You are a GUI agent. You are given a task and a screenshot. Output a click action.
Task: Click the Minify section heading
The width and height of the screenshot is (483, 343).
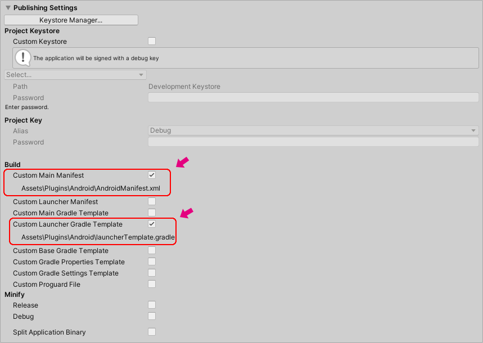(x=15, y=295)
